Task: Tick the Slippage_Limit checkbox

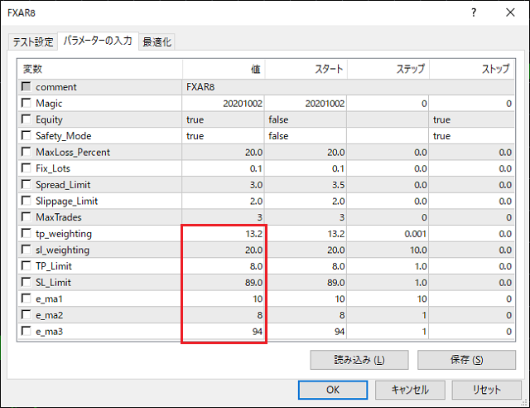Action: click(x=26, y=200)
